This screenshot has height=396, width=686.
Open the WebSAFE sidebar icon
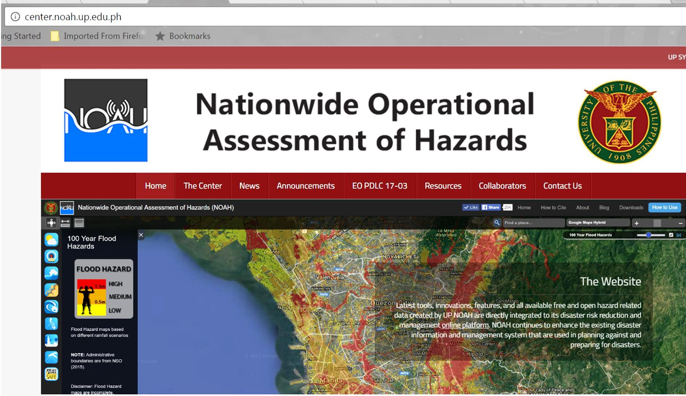click(x=51, y=374)
